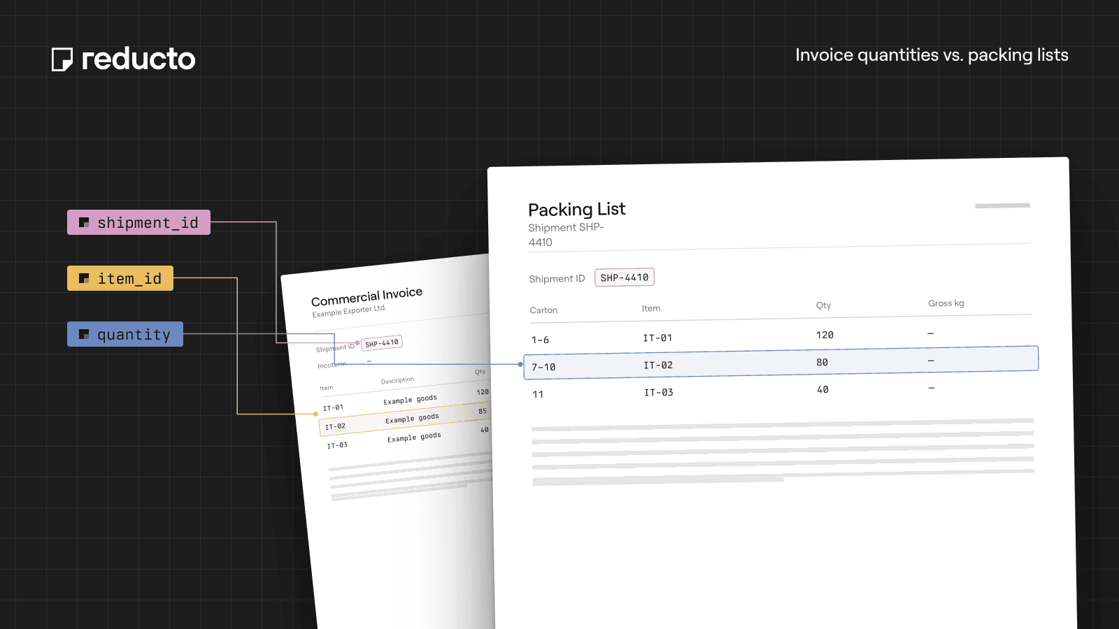Image resolution: width=1119 pixels, height=629 pixels.
Task: Click quantity cell '80' on the Packing List
Action: tap(822, 363)
